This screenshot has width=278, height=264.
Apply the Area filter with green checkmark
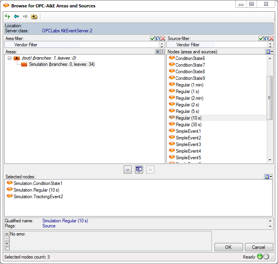tap(153, 39)
